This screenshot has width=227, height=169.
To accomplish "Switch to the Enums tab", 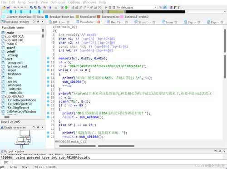I will pos(169,22).
